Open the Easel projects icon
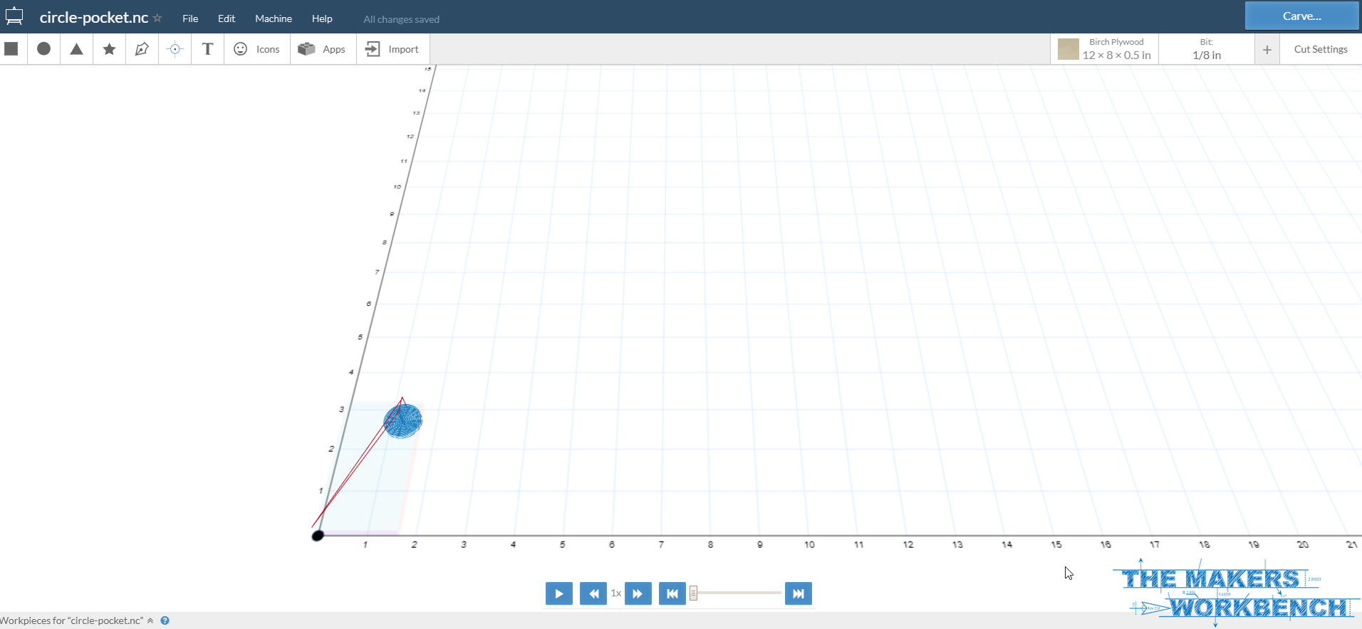 coord(14,16)
